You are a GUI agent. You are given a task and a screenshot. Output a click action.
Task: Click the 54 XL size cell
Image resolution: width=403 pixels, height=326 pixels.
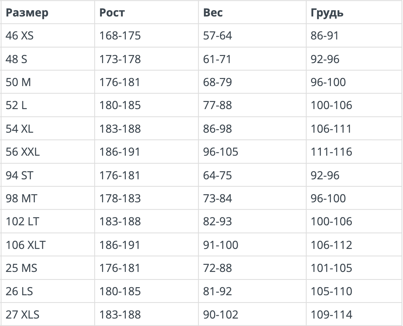[48, 129]
